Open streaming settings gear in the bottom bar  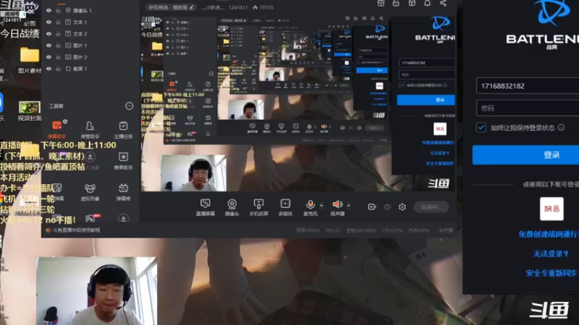pos(402,207)
